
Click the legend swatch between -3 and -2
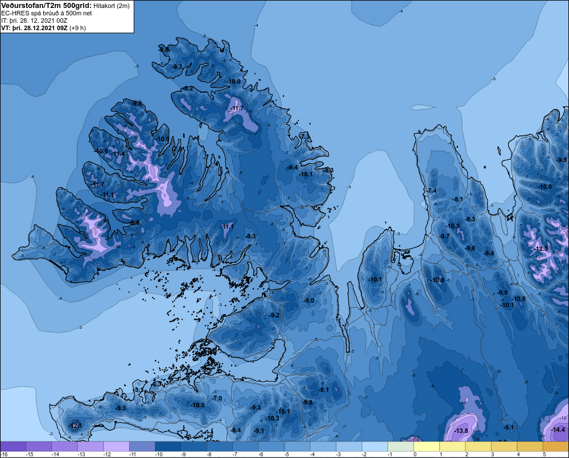(349, 446)
